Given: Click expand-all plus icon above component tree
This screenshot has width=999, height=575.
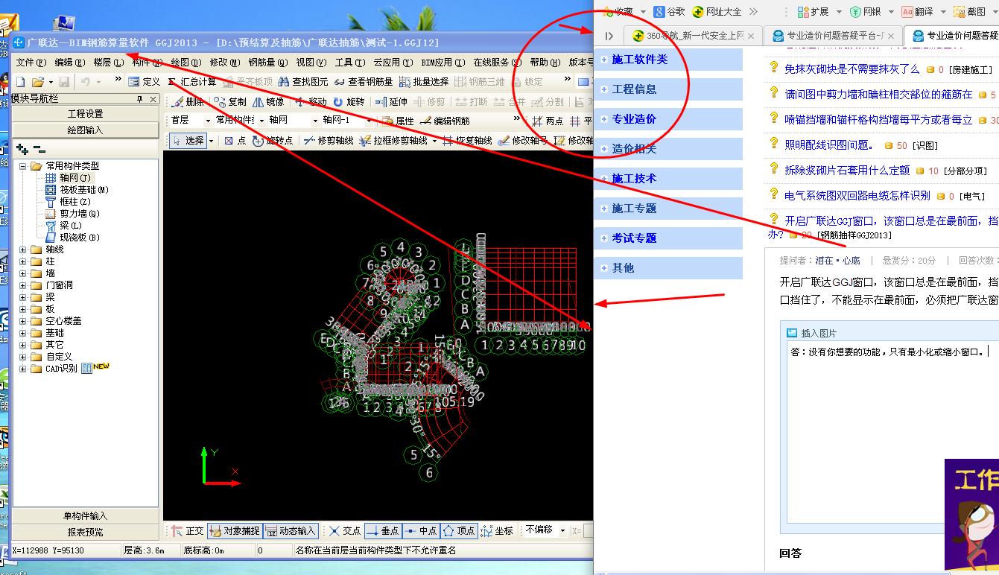Looking at the screenshot, I should click(x=22, y=149).
